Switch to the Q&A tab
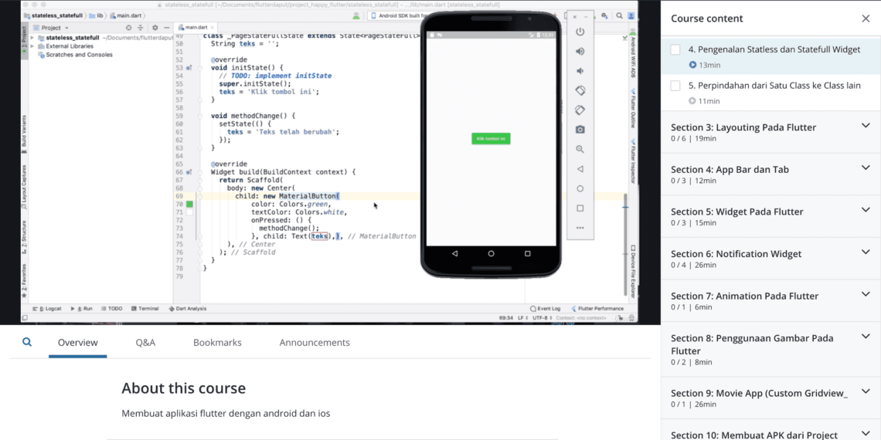Screen dimensions: 881x440 pos(145,342)
